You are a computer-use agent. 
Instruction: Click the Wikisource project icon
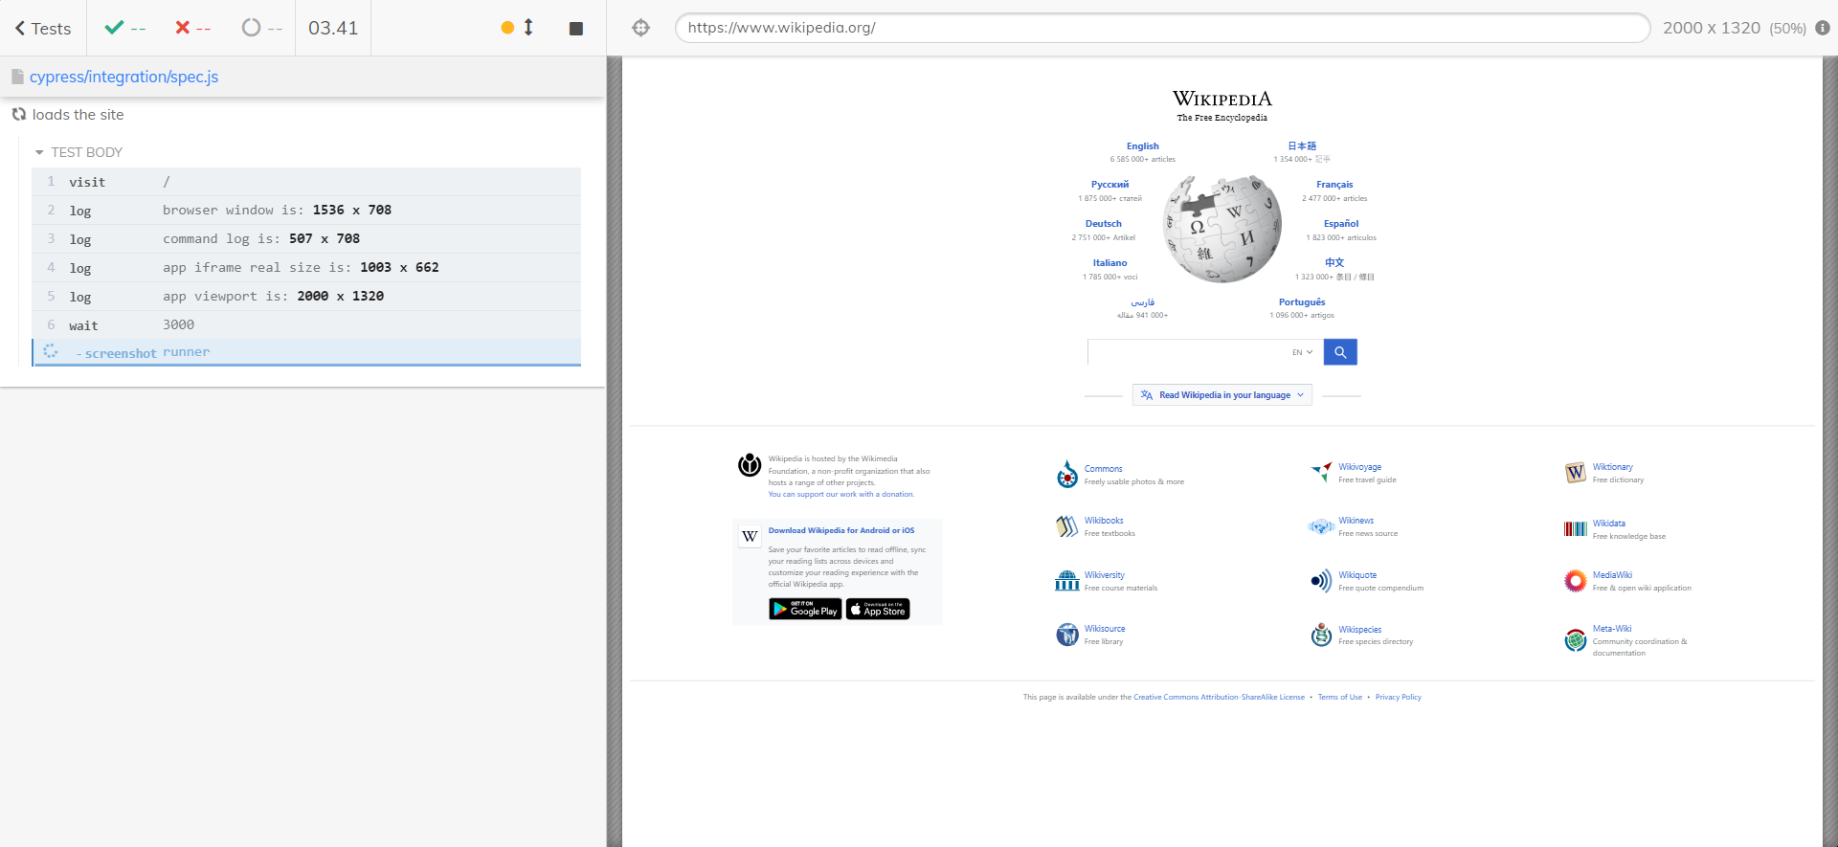click(x=1067, y=635)
